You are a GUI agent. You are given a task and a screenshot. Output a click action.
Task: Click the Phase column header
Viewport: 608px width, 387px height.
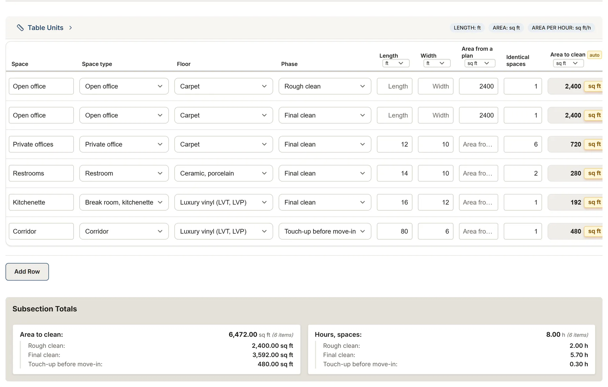point(289,64)
